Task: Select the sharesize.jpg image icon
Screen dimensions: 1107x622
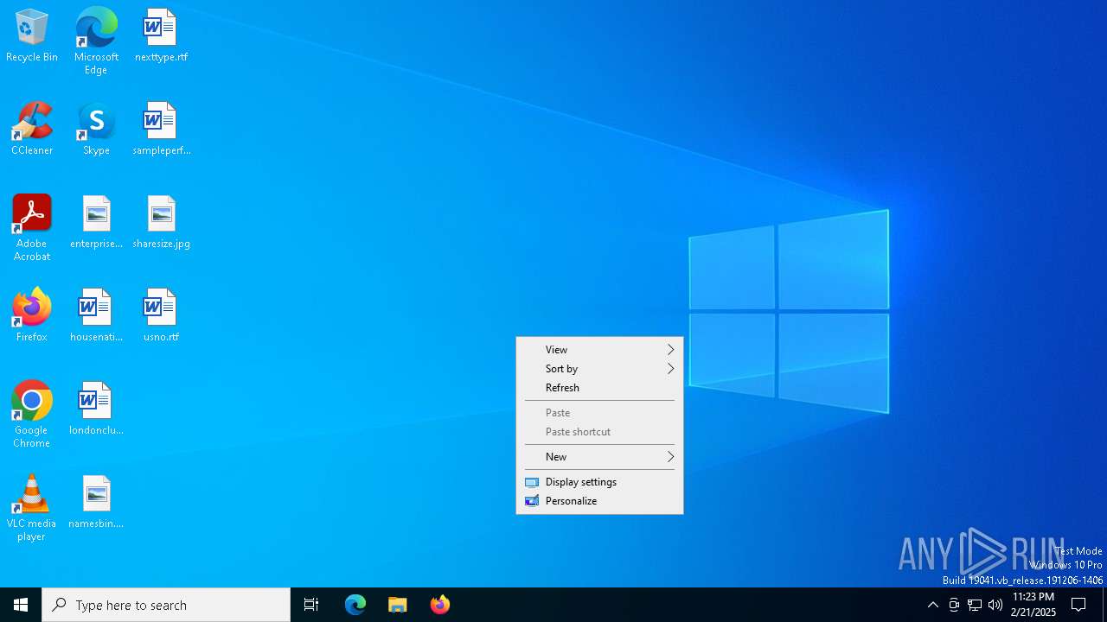Action: click(161, 222)
